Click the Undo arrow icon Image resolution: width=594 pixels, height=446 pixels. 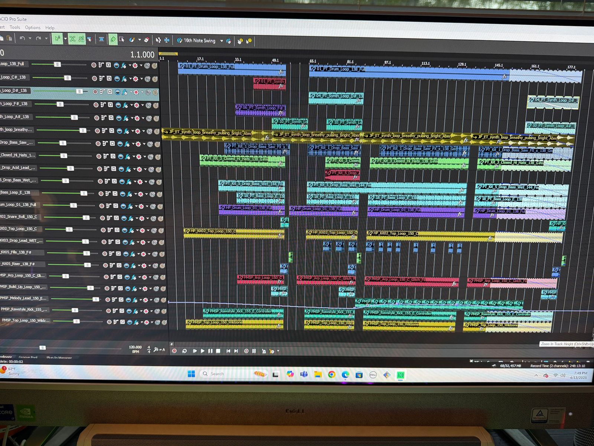[22, 38]
